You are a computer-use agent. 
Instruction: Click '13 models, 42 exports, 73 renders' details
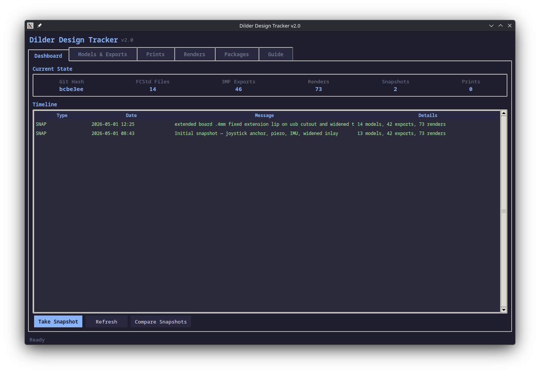401,133
